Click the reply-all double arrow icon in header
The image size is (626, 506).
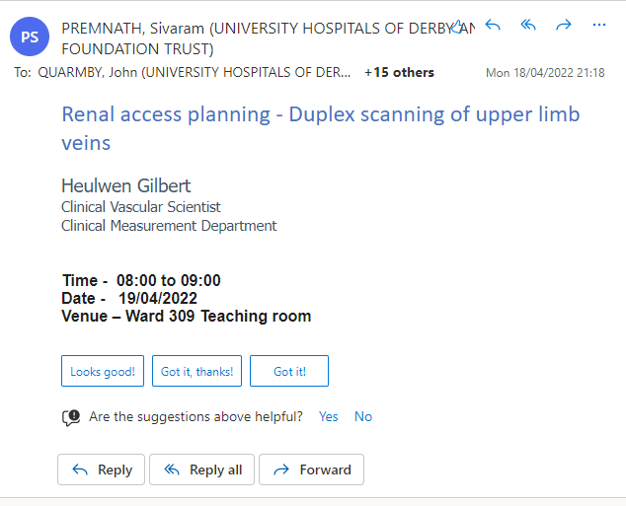point(528,26)
